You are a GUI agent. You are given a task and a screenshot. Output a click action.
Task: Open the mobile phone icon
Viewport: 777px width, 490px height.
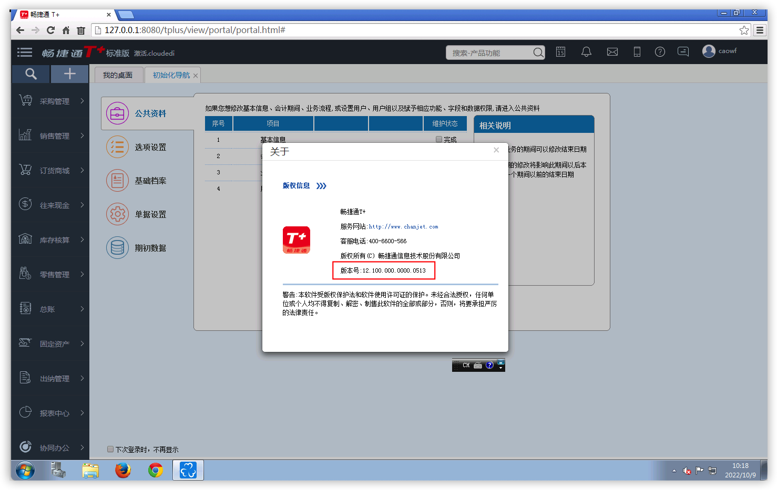click(637, 52)
